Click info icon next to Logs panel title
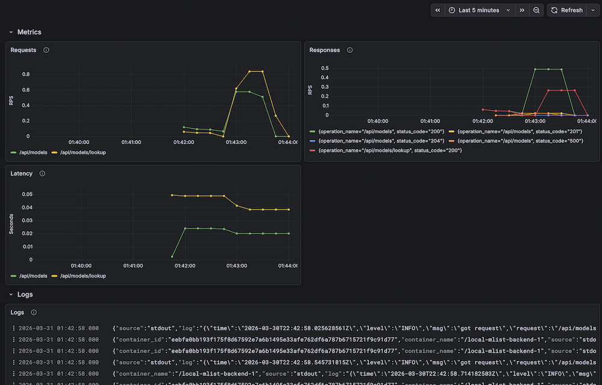The image size is (602, 385). [34, 312]
